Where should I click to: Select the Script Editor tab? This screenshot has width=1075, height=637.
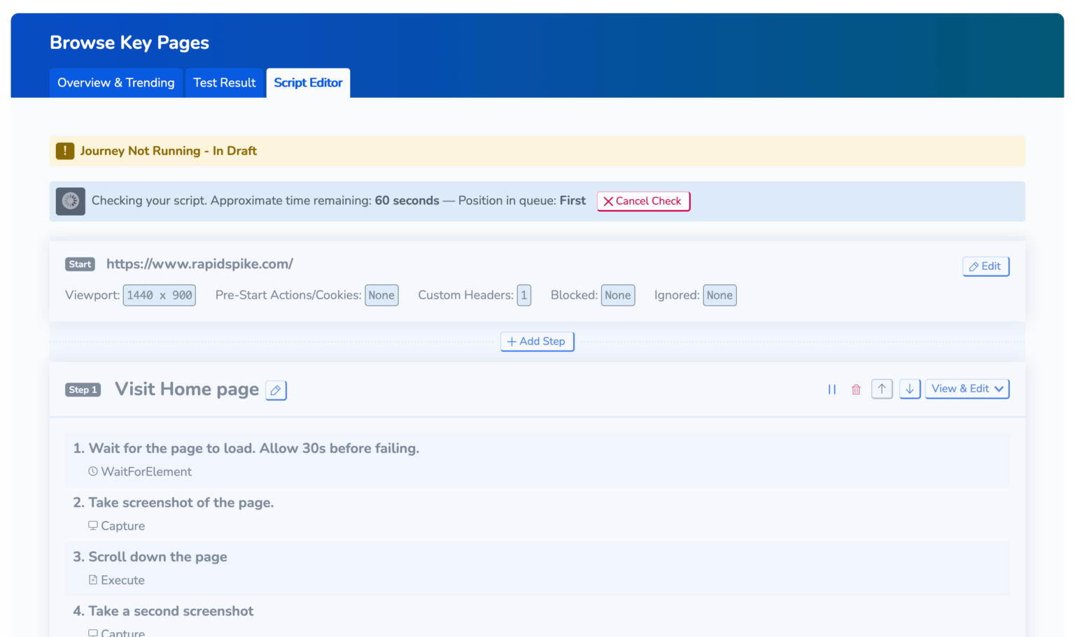pos(308,83)
